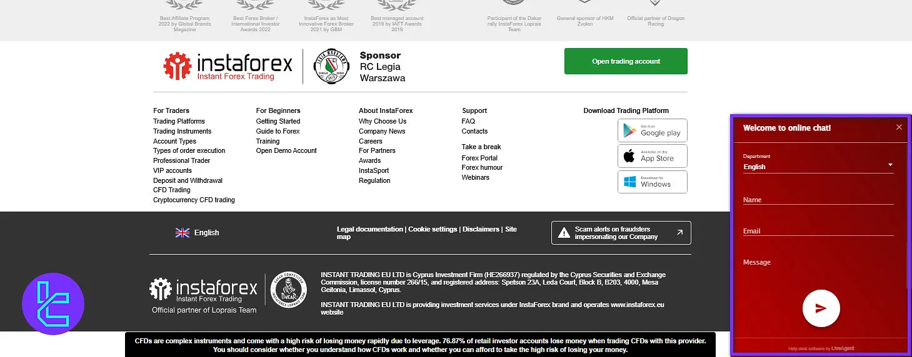The height and width of the screenshot is (357, 912).
Task: Click Open trading account button
Action: click(x=626, y=61)
